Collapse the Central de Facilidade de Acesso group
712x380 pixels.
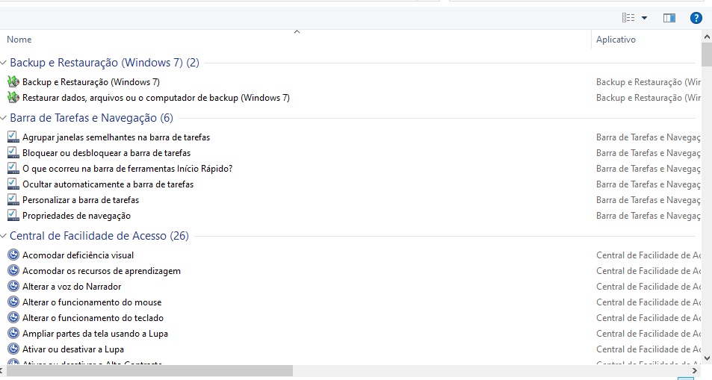(x=4, y=236)
